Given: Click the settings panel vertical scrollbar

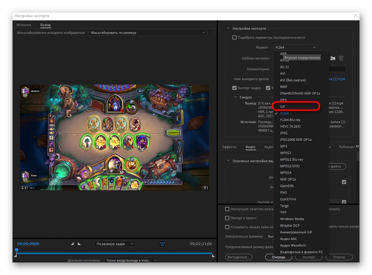Looking at the screenshot, I should [x=358, y=156].
